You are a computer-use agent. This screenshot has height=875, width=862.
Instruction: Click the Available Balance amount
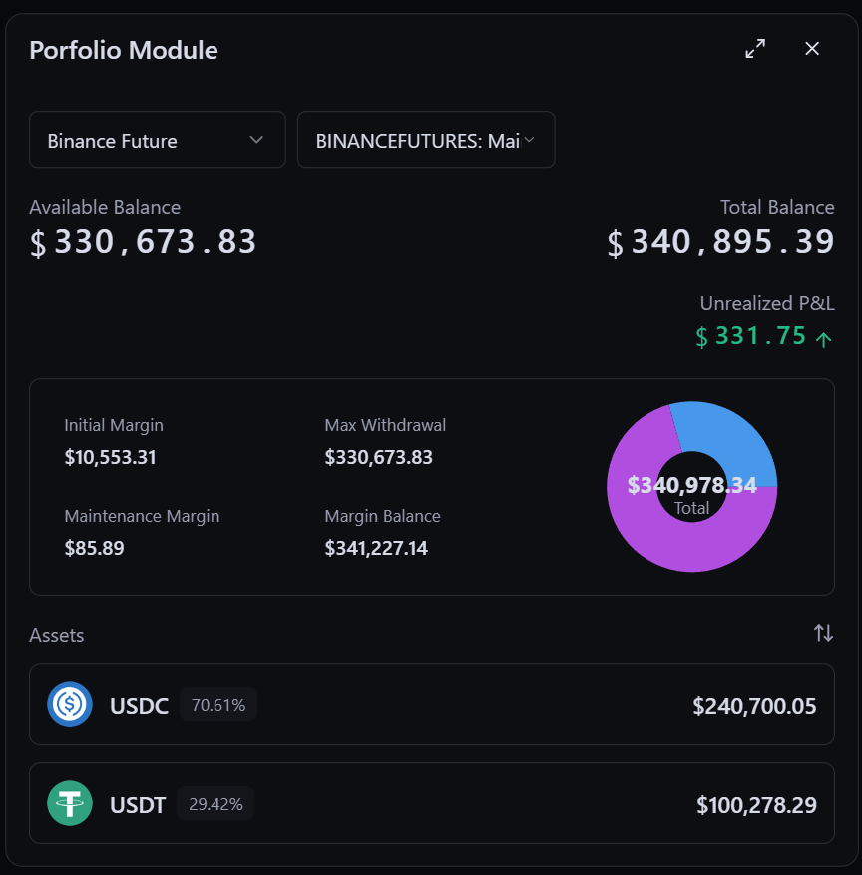144,242
